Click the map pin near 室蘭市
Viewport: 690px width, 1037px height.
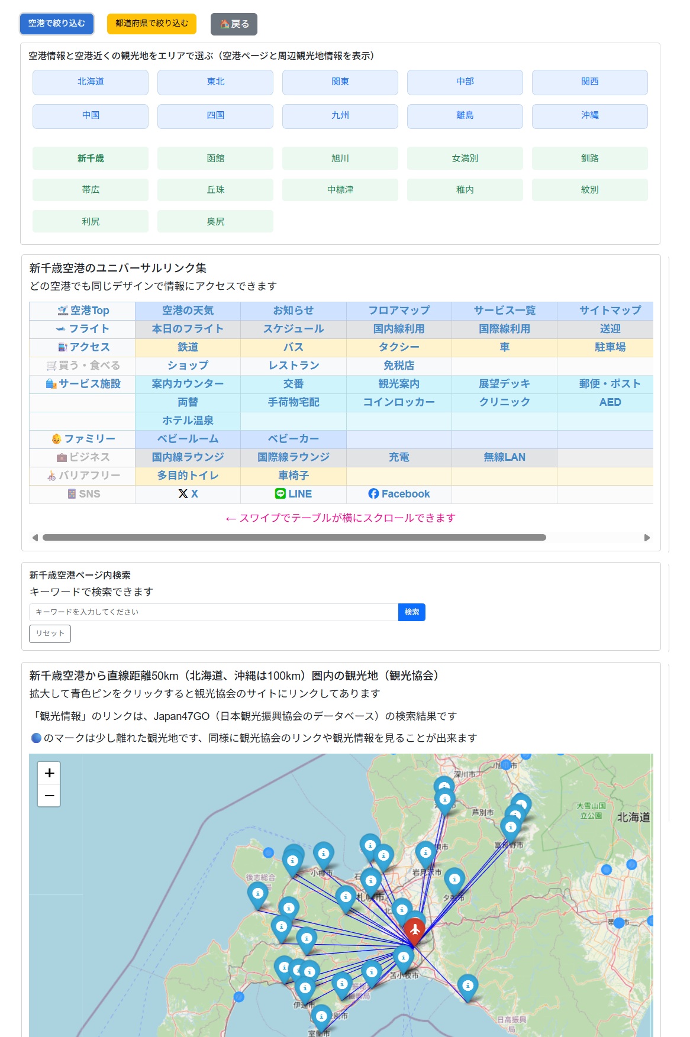[321, 1018]
